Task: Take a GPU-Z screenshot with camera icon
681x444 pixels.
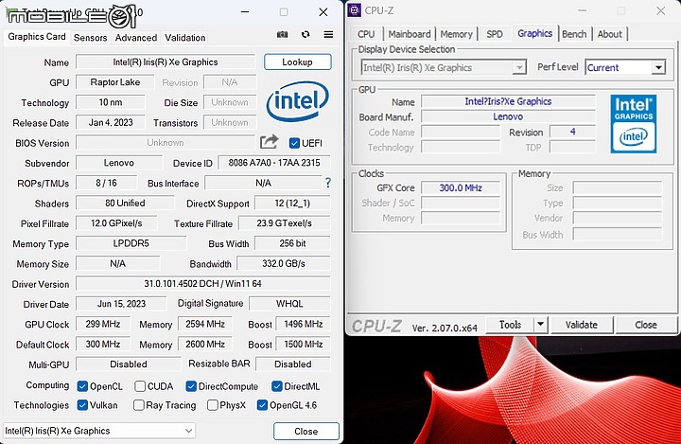Action: pyautogui.click(x=282, y=34)
